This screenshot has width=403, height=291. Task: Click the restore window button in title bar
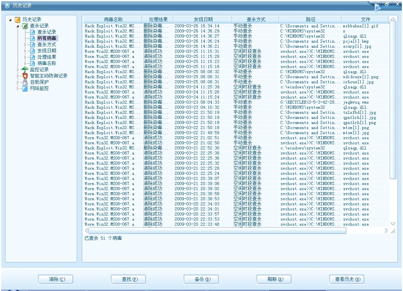click(387, 4)
